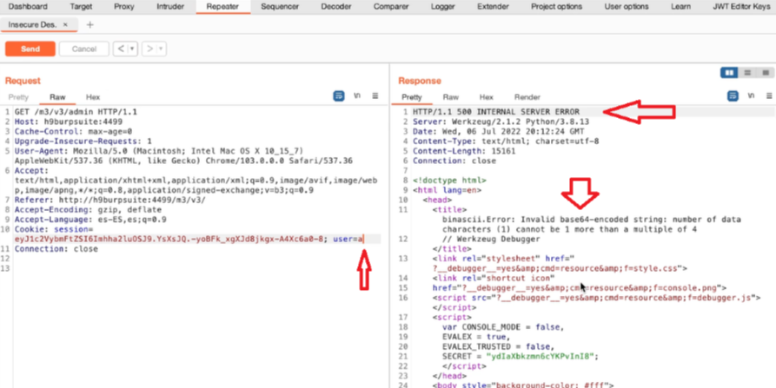Image resolution: width=776 pixels, height=388 pixels.
Task: Open JWT Editor Keys tab
Action: click(741, 6)
